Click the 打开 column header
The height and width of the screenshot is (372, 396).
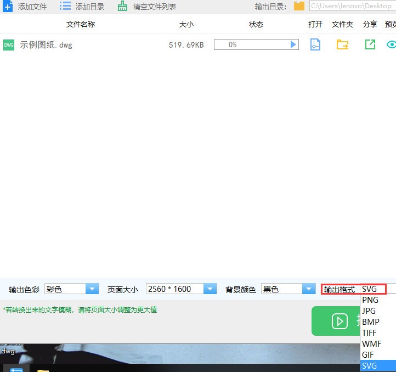(315, 24)
